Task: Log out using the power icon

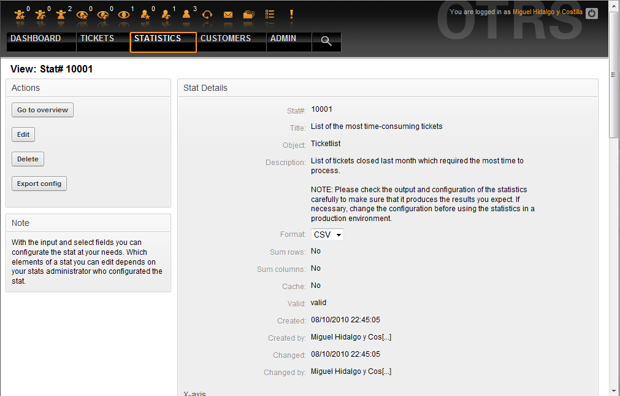Action: (591, 13)
